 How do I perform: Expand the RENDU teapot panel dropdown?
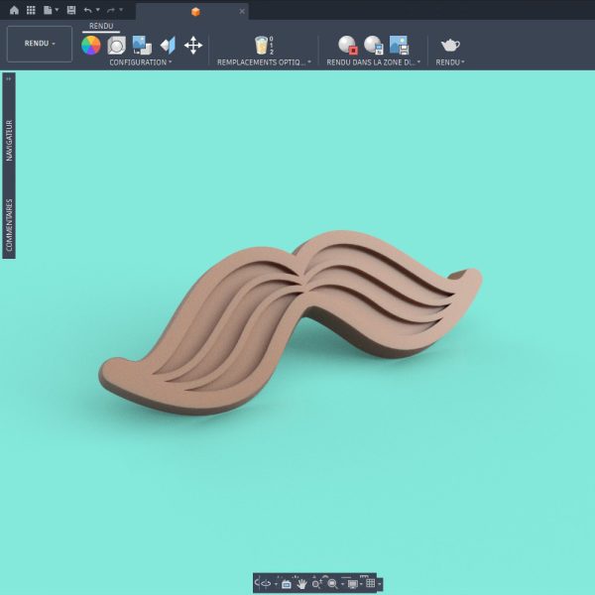(x=450, y=62)
